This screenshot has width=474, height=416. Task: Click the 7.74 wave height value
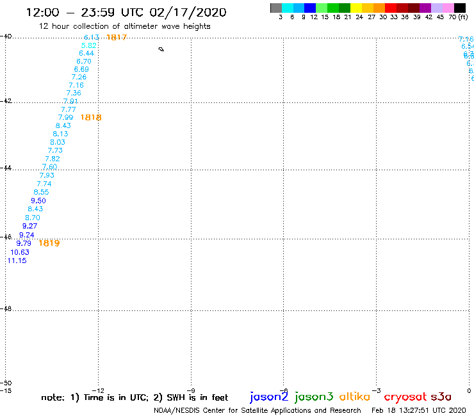(44, 184)
